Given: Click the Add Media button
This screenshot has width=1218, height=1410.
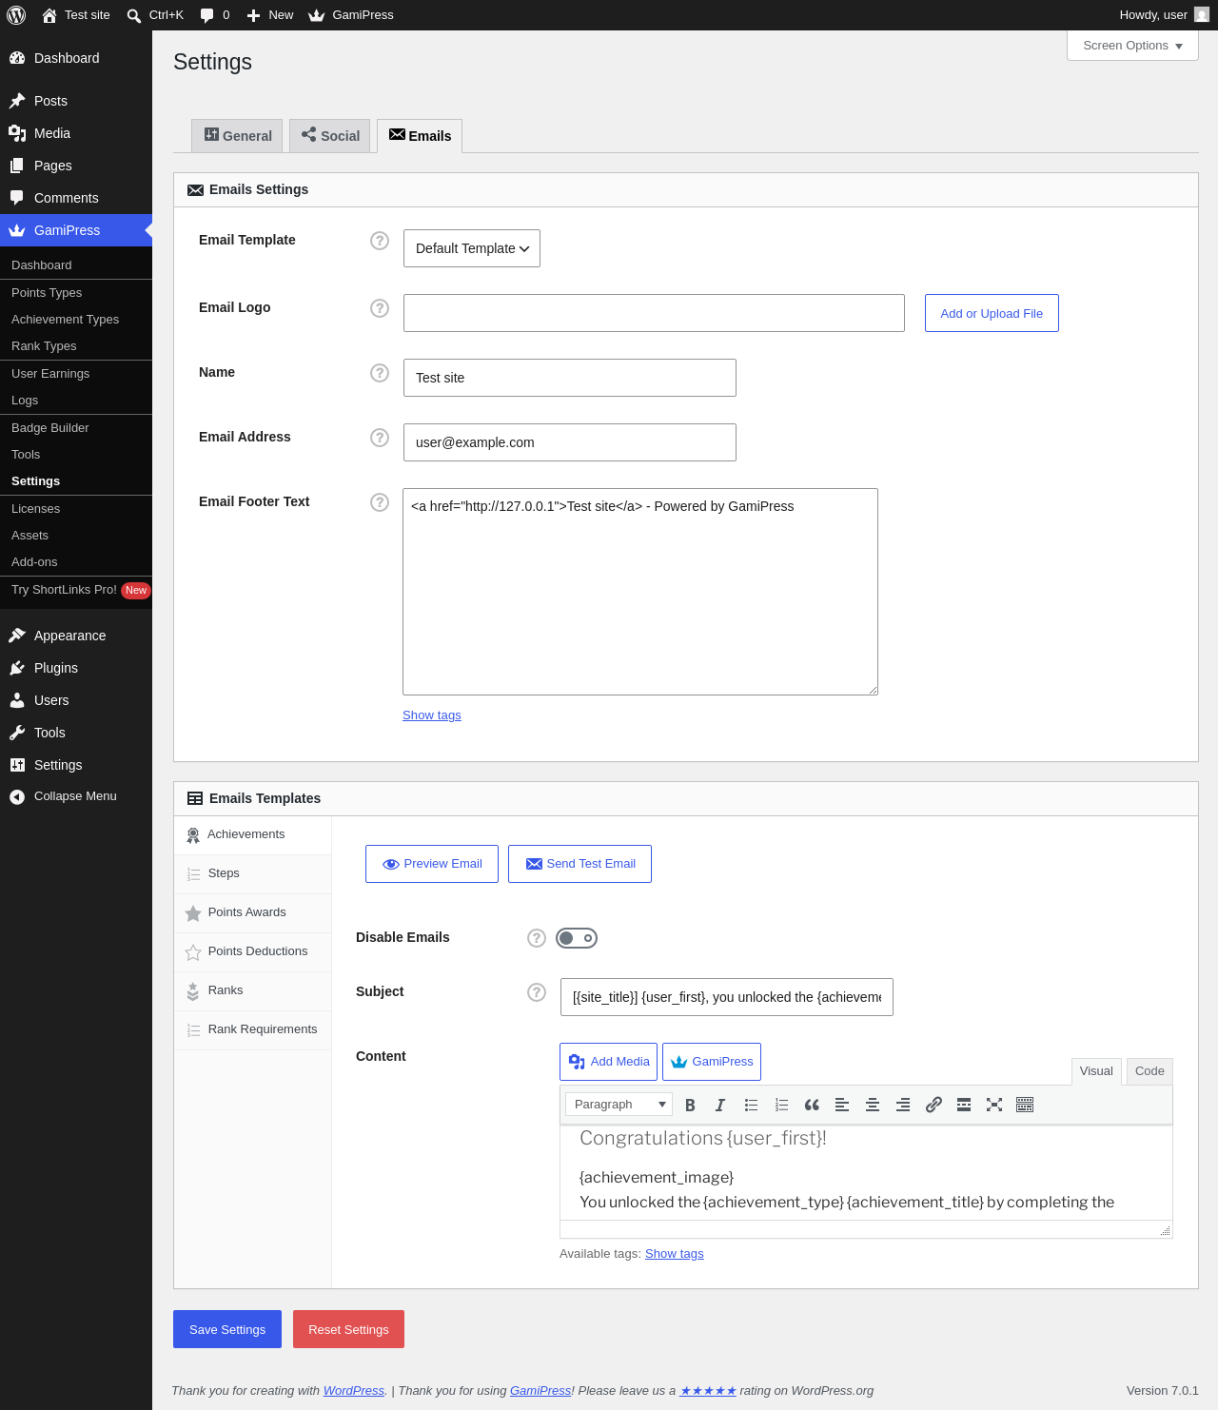Looking at the screenshot, I should (x=608, y=1062).
